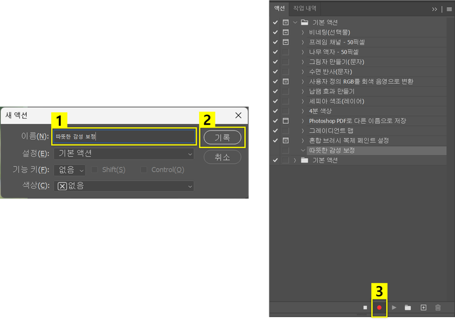Click the open folder icon of 기본 액션 set

(x=305, y=22)
